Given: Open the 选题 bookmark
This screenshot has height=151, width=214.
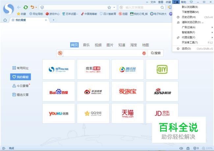Looking at the screenshot, I should point(123,14).
